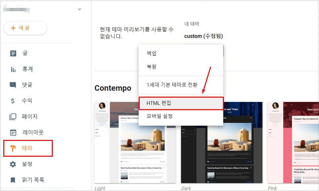Select HTML 편집 menu item

click(x=181, y=103)
